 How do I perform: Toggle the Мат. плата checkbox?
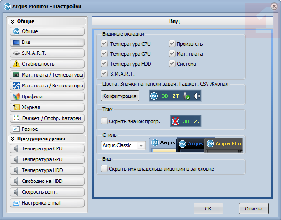172,53
